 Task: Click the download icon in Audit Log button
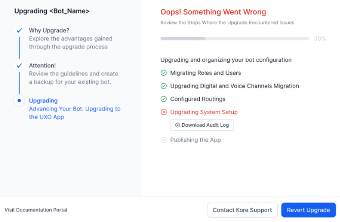(178, 125)
